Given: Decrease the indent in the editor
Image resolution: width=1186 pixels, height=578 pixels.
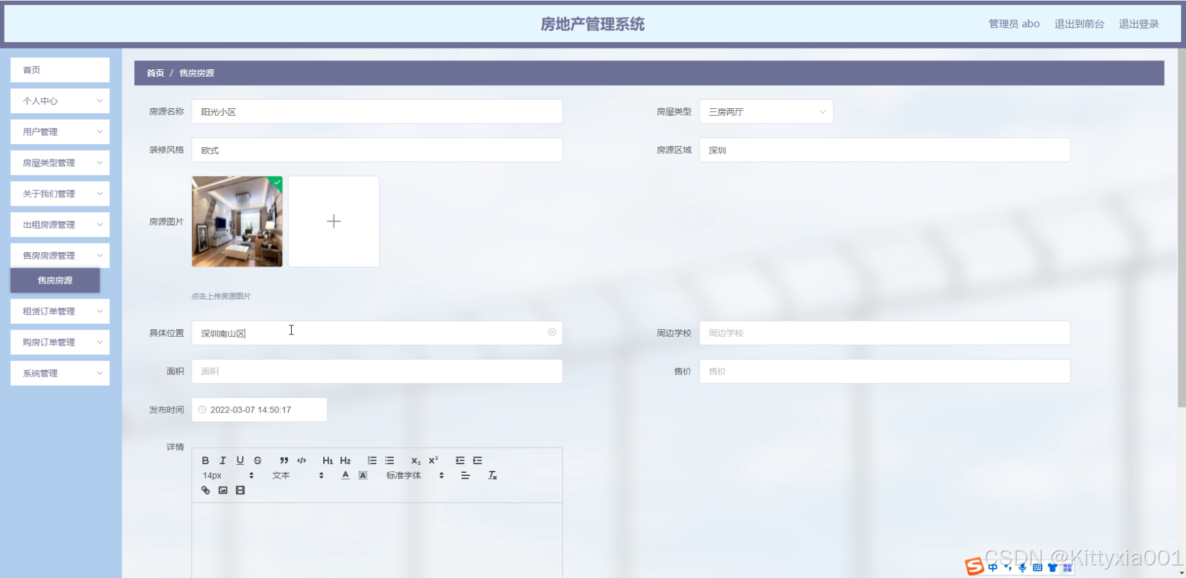Looking at the screenshot, I should [460, 460].
